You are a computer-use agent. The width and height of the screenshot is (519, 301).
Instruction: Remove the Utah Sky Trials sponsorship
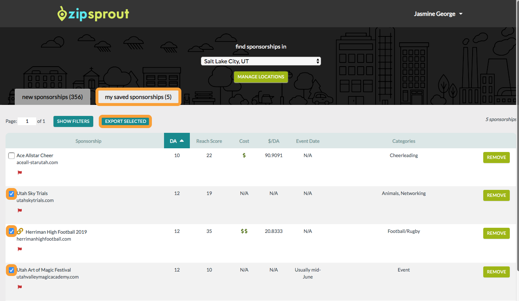[x=497, y=195]
